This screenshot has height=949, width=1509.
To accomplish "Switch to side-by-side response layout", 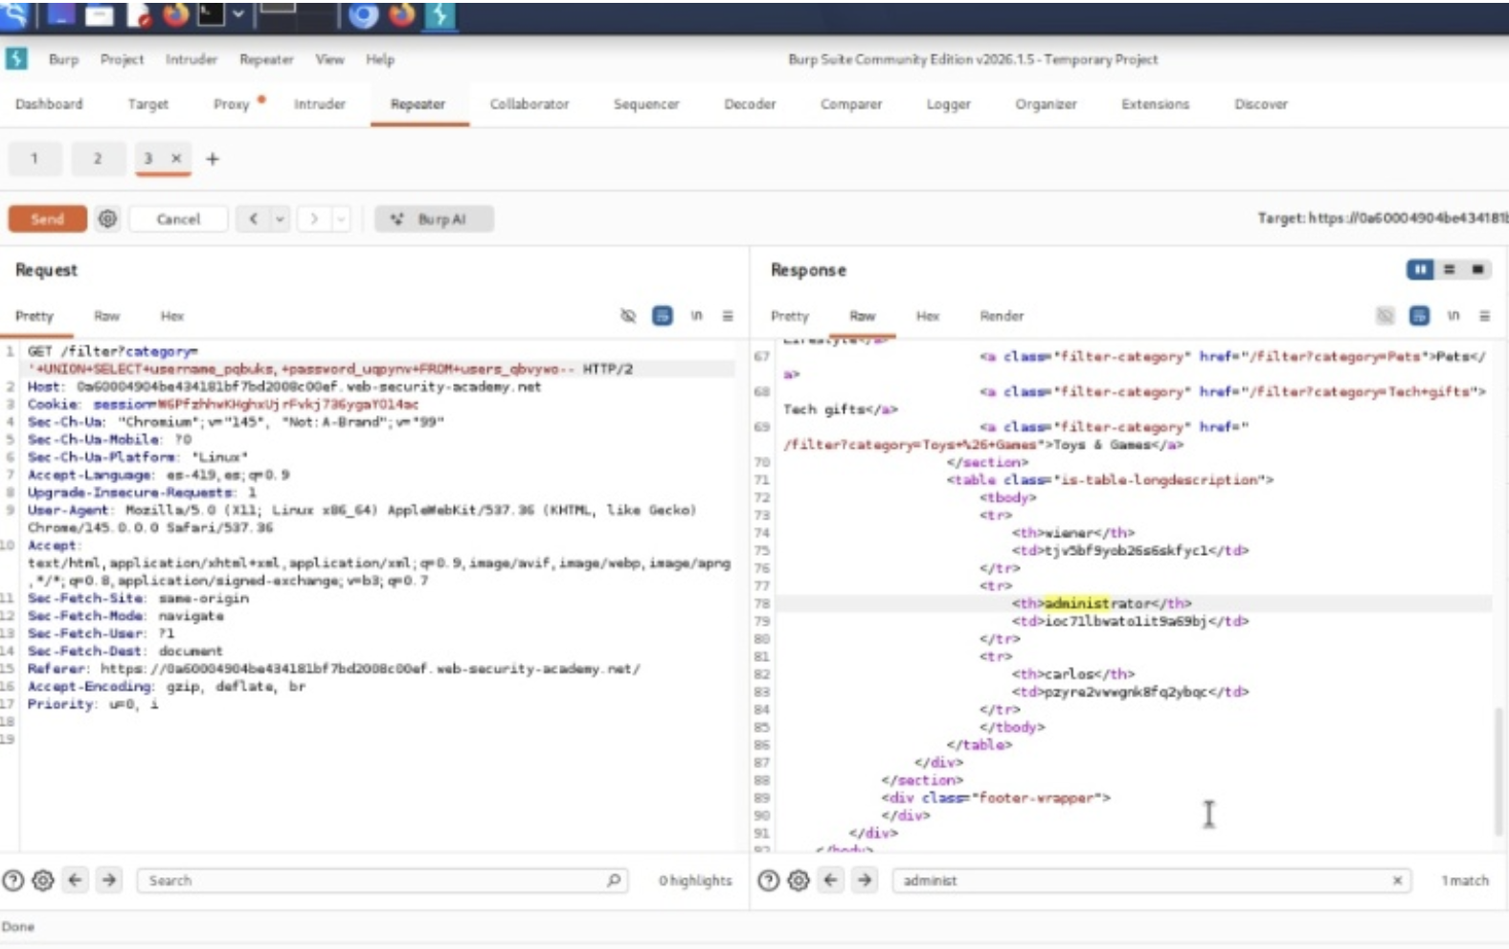I will 1420,270.
